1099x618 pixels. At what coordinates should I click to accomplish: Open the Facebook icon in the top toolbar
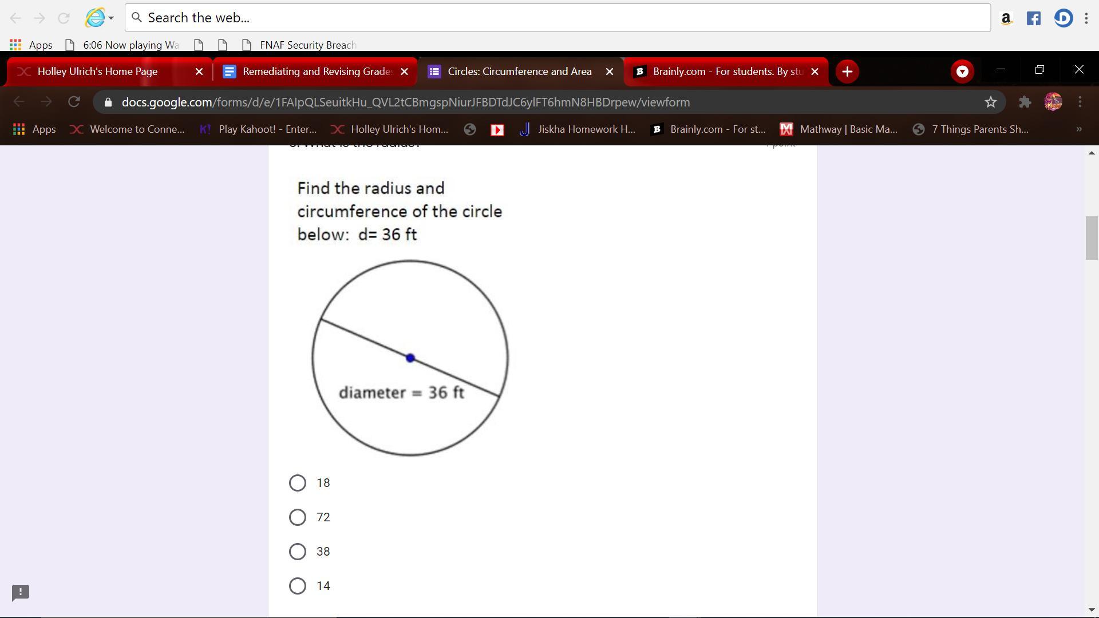click(x=1033, y=18)
